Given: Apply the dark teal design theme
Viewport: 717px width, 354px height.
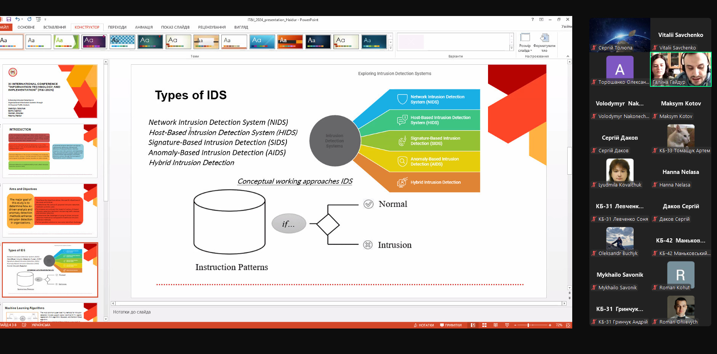Looking at the screenshot, I should pos(150,42).
